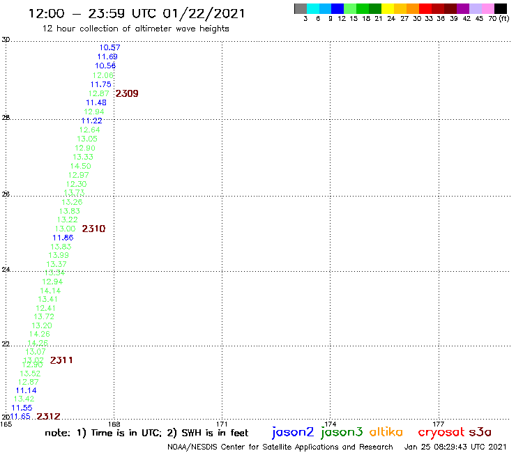Select the wave height 14.50
The image size is (516, 453).
tap(81, 166)
